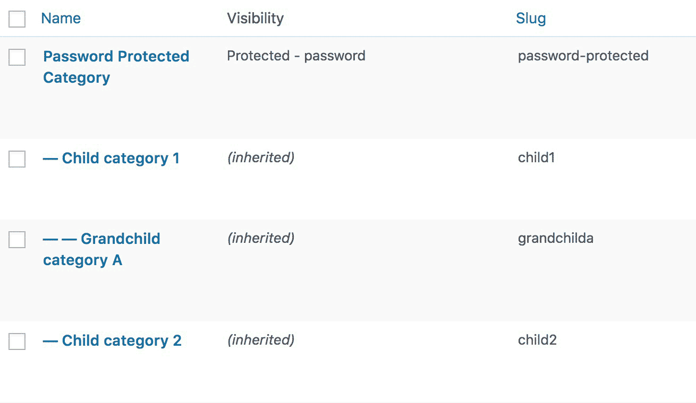Check the Child category 2 checkbox
Screen dimensions: 696x403
pos(16,341)
